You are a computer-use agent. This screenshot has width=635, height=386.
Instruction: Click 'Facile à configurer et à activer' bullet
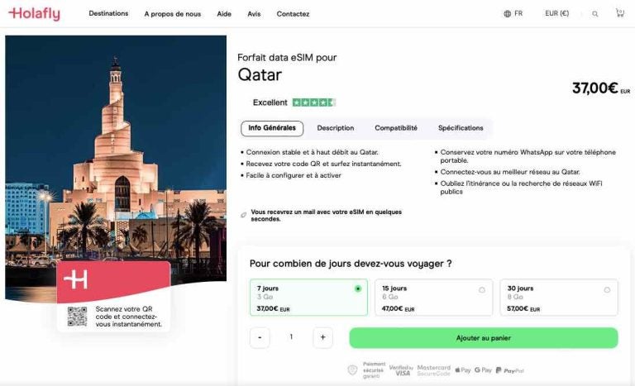pyautogui.click(x=294, y=175)
